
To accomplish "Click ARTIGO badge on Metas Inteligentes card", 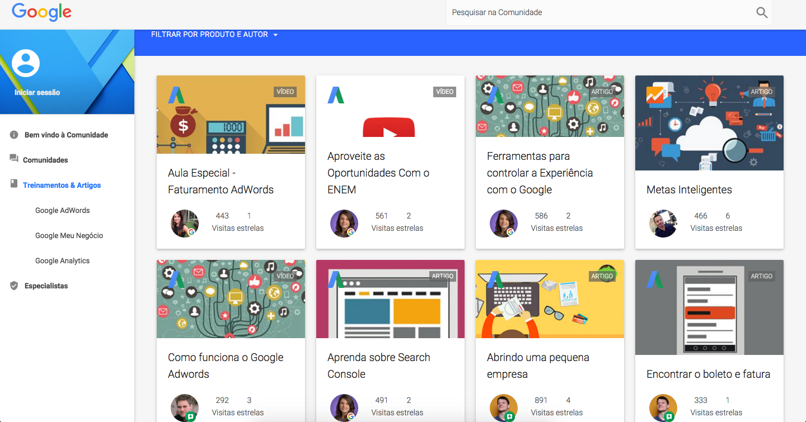I will [761, 92].
